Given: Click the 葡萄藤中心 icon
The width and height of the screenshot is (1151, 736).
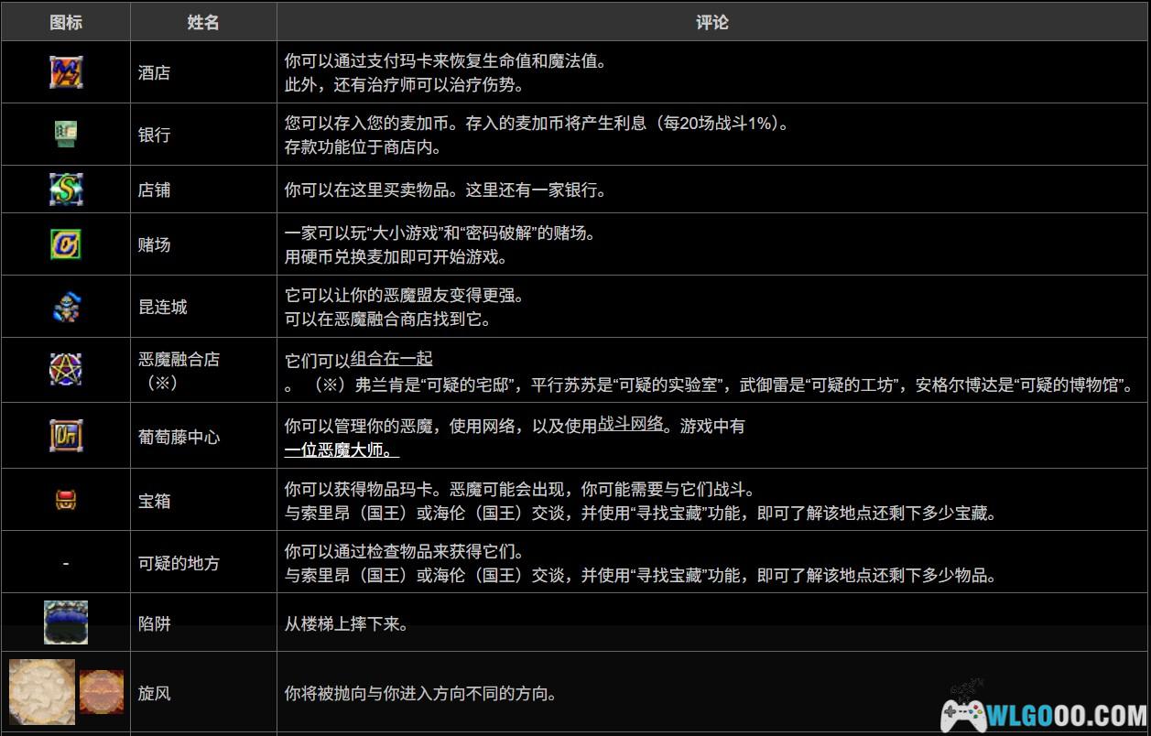Looking at the screenshot, I should pyautogui.click(x=66, y=436).
